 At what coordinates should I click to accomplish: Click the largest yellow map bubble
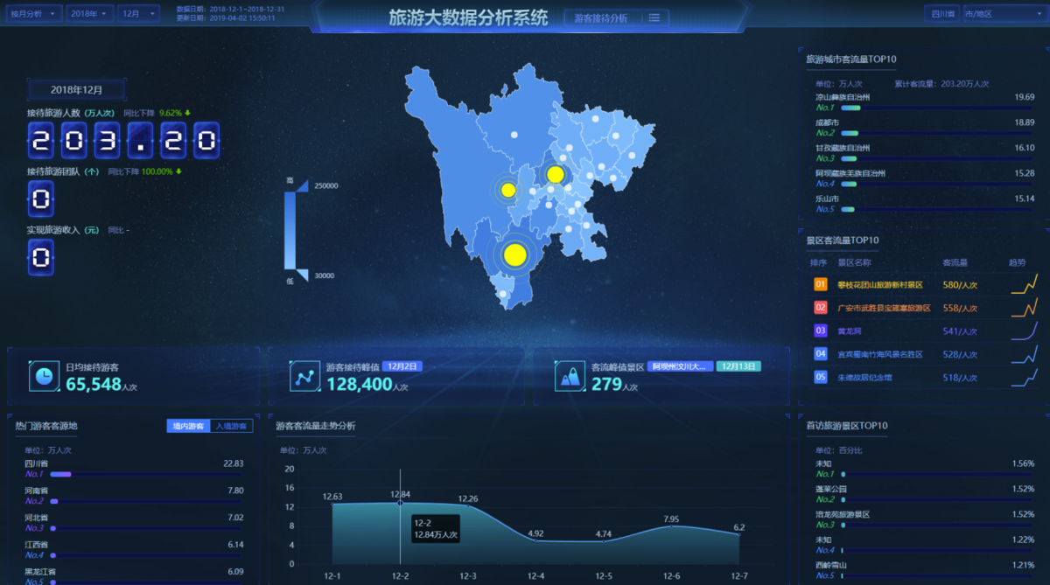pos(515,254)
